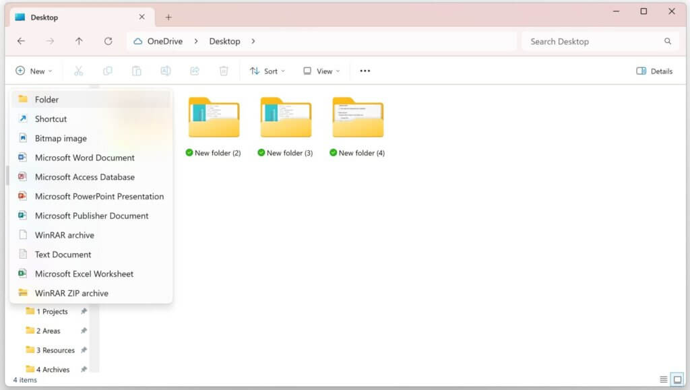This screenshot has width=690, height=390.
Task: Click the Search Desktop input field
Action: (x=593, y=41)
